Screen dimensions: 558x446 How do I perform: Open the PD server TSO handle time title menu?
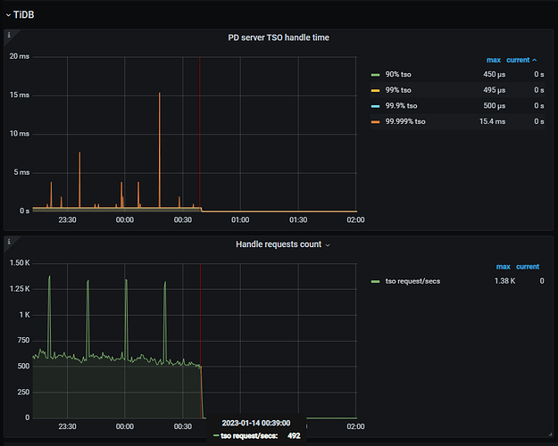click(x=279, y=37)
